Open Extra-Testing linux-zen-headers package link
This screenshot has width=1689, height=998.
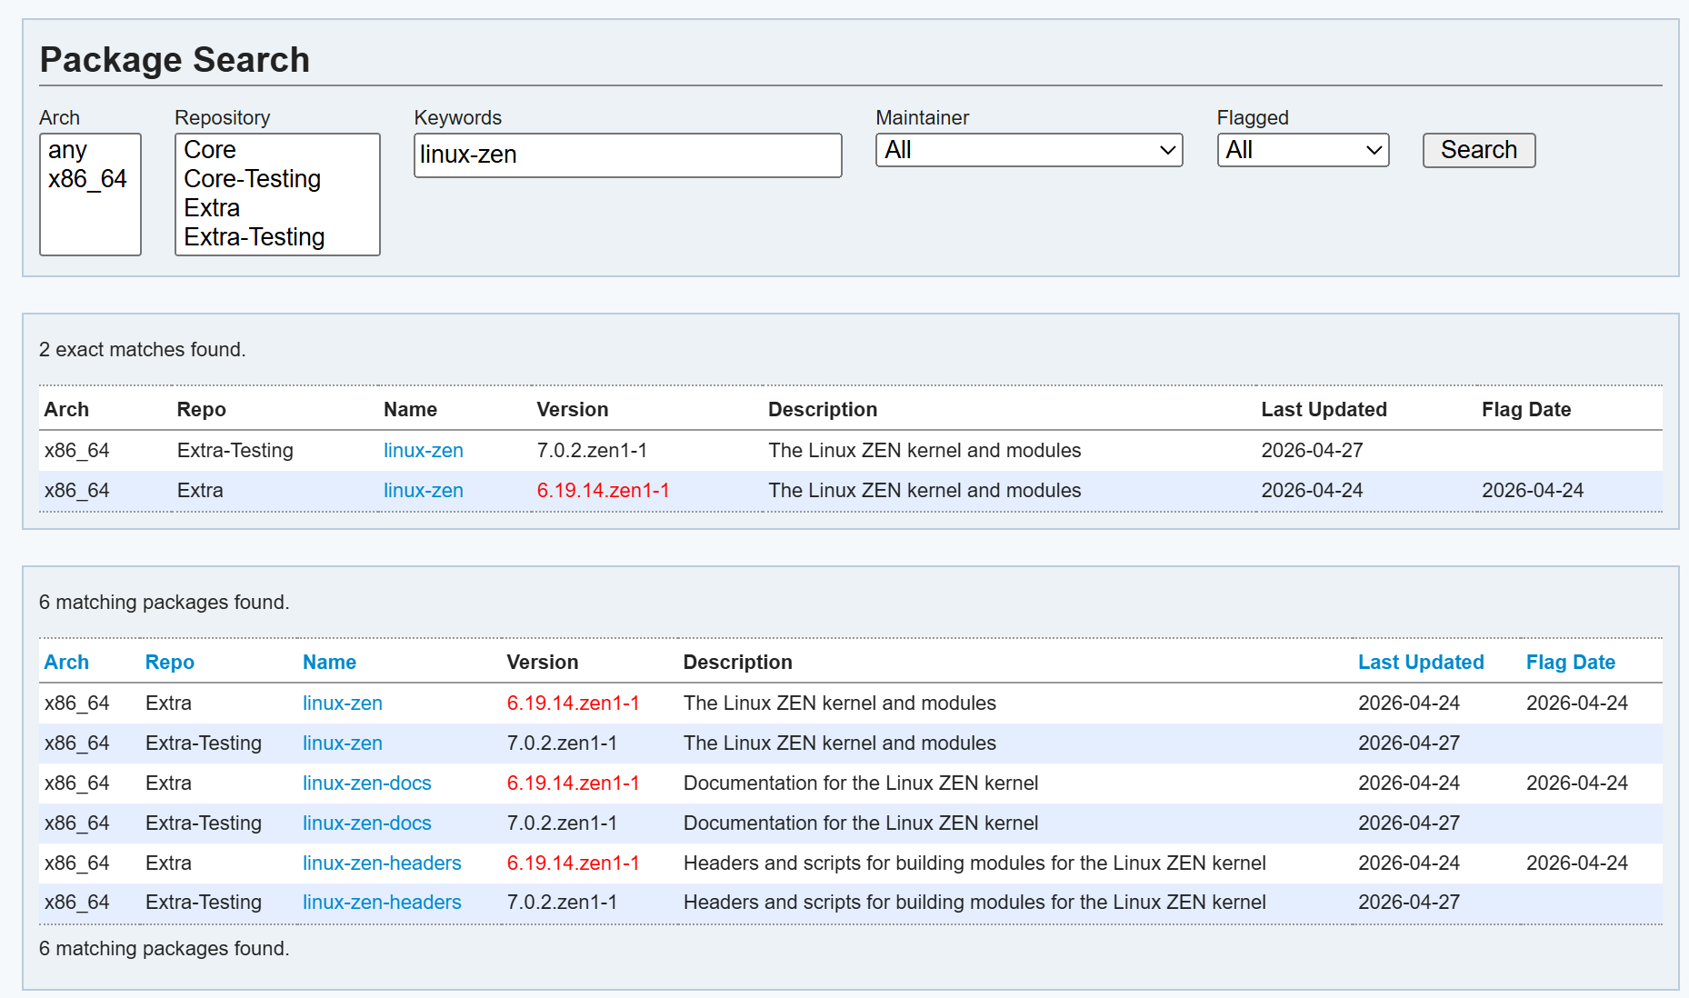(x=382, y=902)
